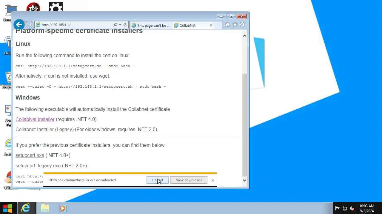Click the Home icon in browser toolbar

click(228, 25)
